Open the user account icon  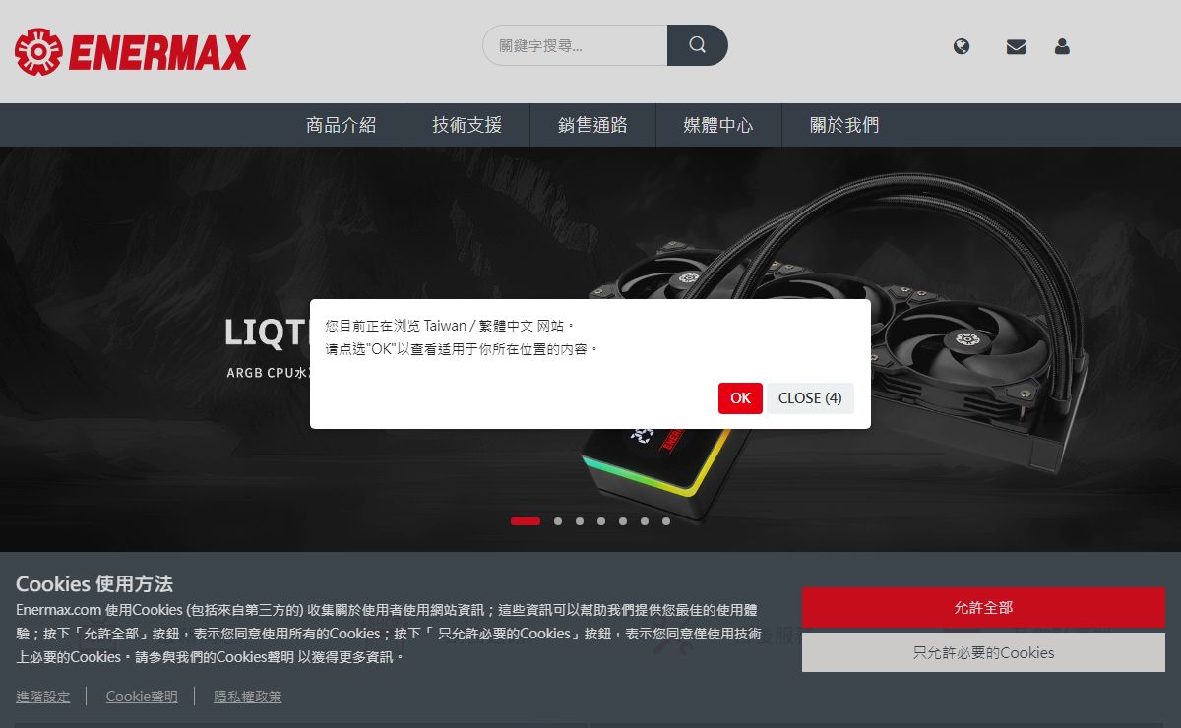[x=1062, y=46]
